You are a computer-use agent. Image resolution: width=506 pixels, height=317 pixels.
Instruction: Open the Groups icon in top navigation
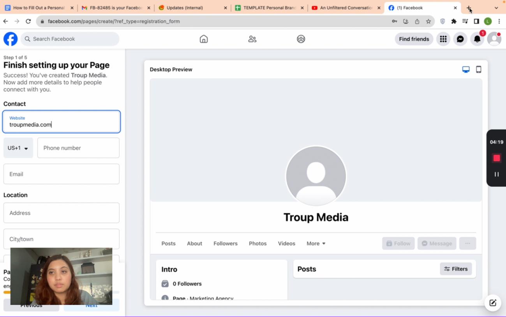pyautogui.click(x=301, y=39)
